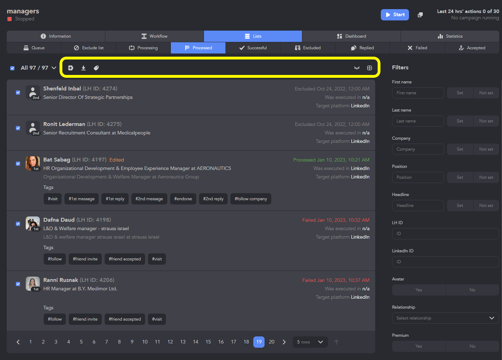Screen dimensions: 502x360
Task: Click the duplicate campaign icon beside Start
Action: (x=420, y=15)
